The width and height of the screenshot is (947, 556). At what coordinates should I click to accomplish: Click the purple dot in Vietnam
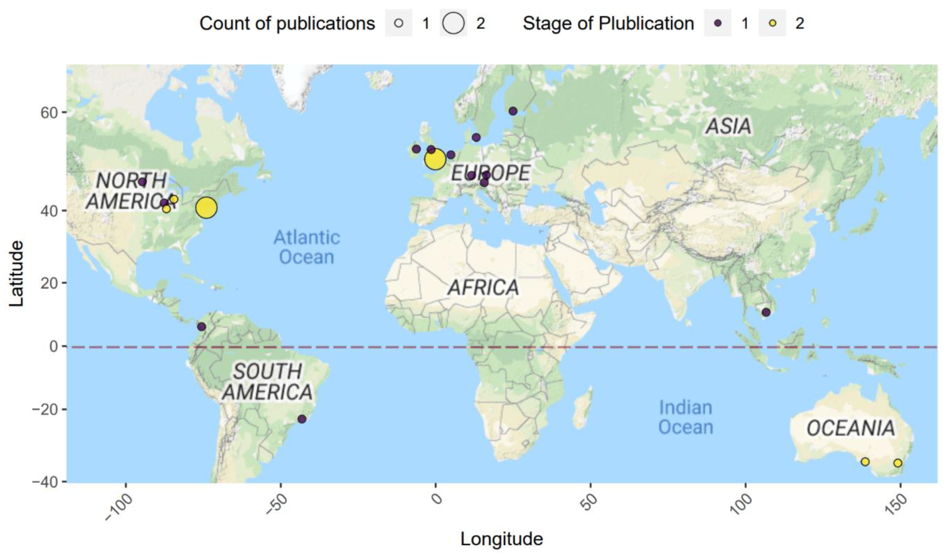tap(766, 313)
